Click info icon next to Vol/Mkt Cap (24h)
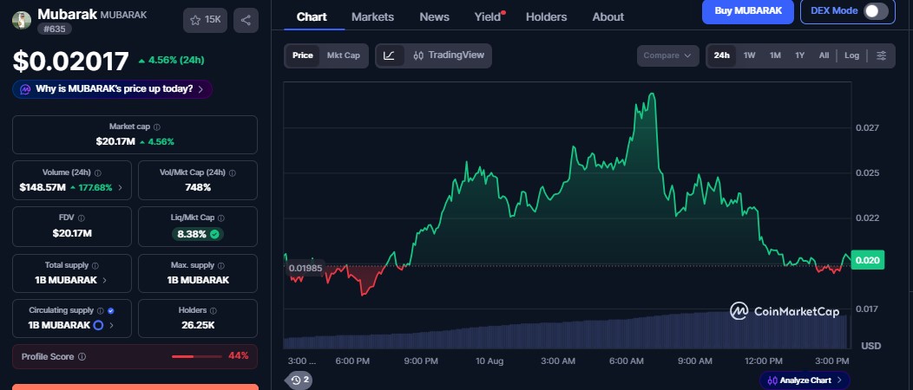Screen dimensions: 913x390 coord(233,172)
